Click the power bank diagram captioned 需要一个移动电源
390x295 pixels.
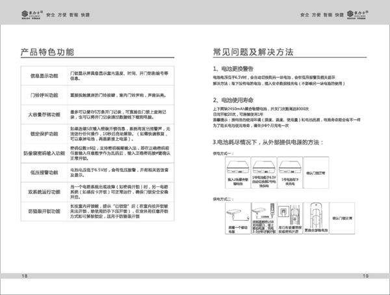point(238,218)
